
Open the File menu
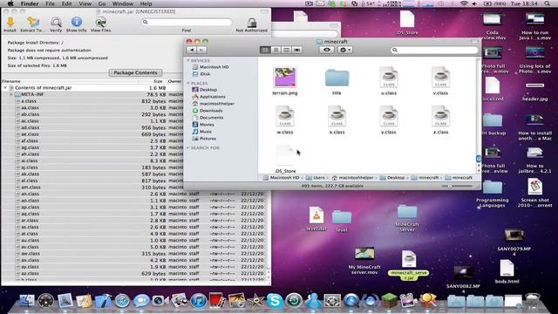[x=50, y=3]
